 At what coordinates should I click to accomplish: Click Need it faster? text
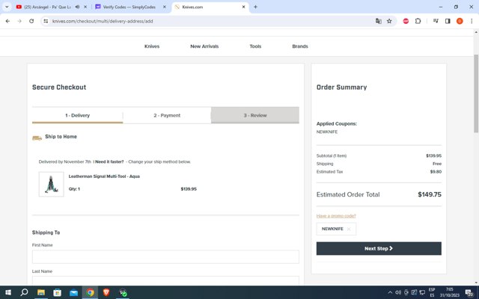(x=109, y=161)
